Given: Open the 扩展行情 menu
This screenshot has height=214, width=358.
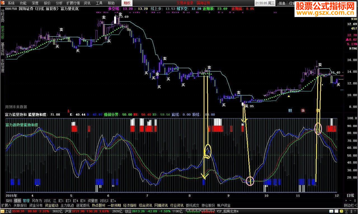Looking at the screenshot, I should [x=73, y=3].
